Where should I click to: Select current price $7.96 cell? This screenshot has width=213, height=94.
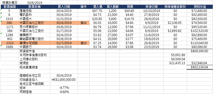point(130,27)
